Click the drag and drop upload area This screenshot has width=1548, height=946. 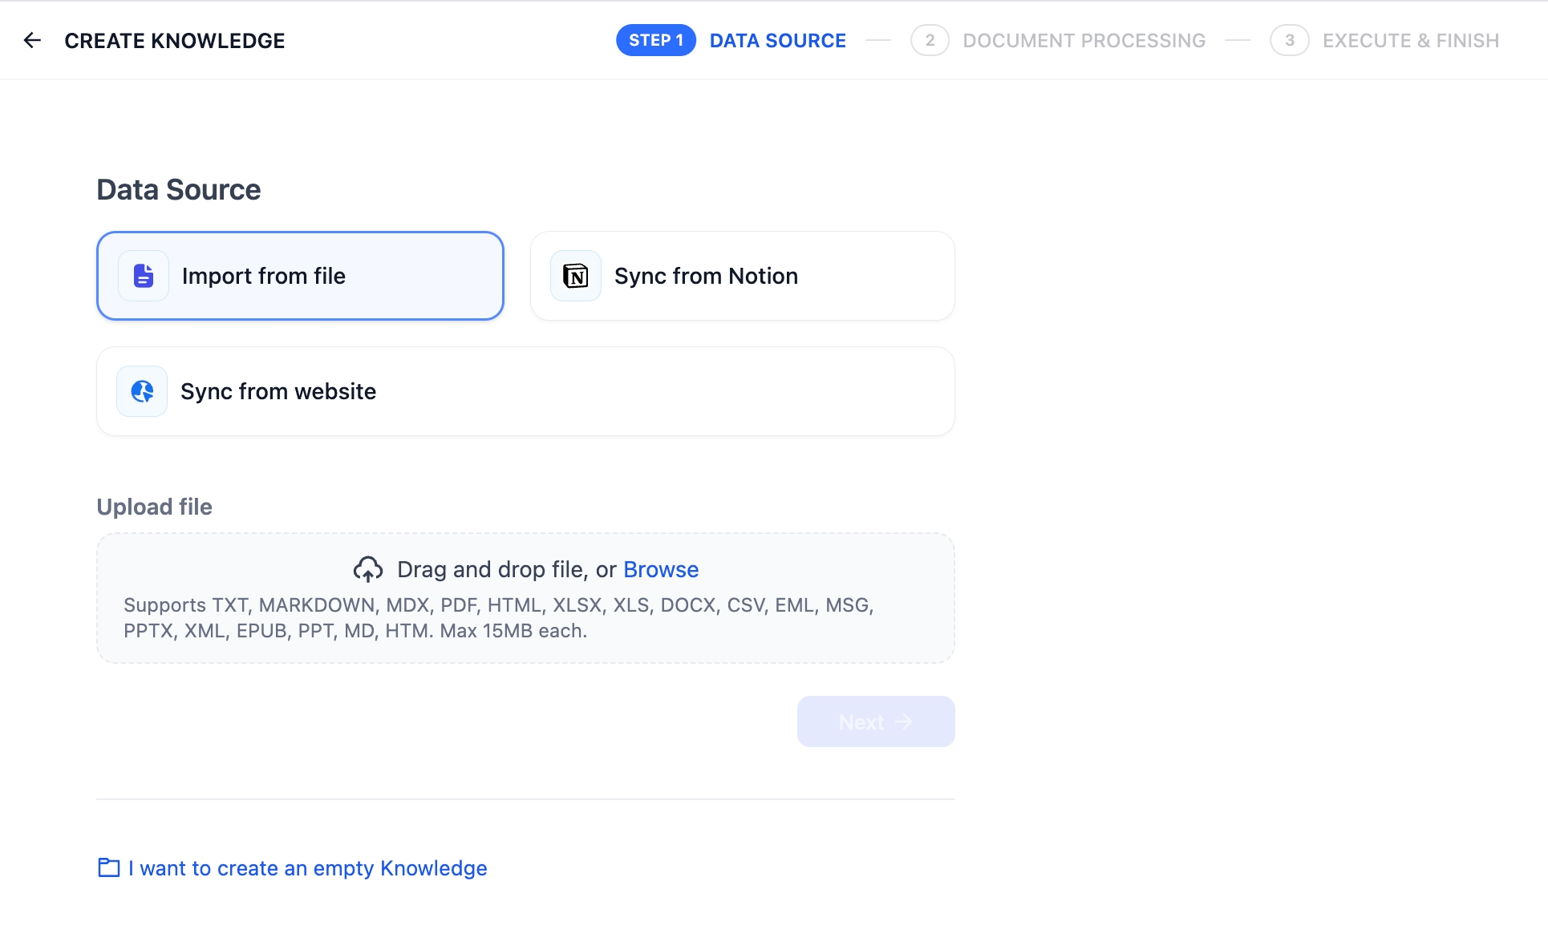click(x=525, y=617)
